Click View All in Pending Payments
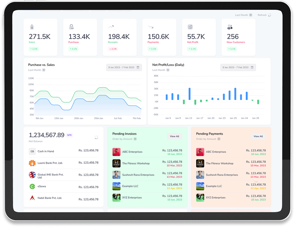 258,136
